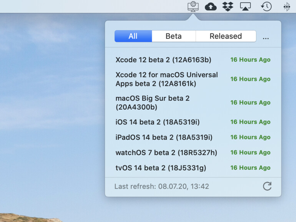Open the tvOS 14 beta 2 entry

161,168
